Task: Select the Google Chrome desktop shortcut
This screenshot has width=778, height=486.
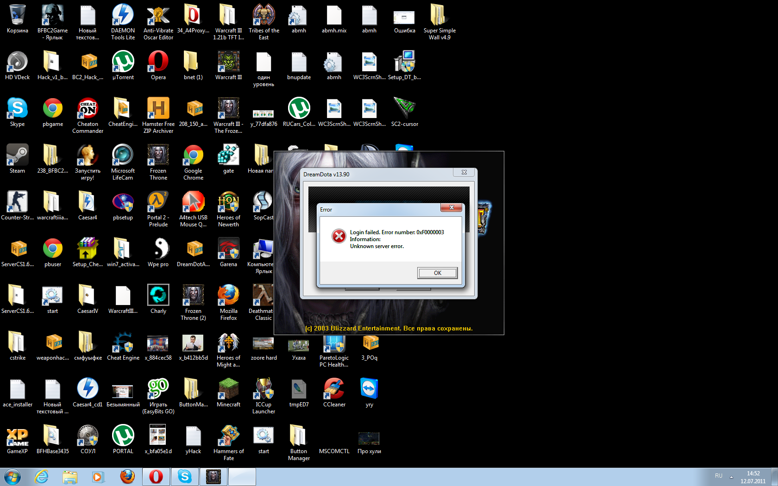Action: pyautogui.click(x=194, y=162)
